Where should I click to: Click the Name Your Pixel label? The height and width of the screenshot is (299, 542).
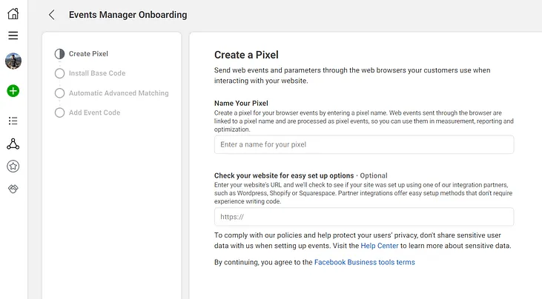241,103
